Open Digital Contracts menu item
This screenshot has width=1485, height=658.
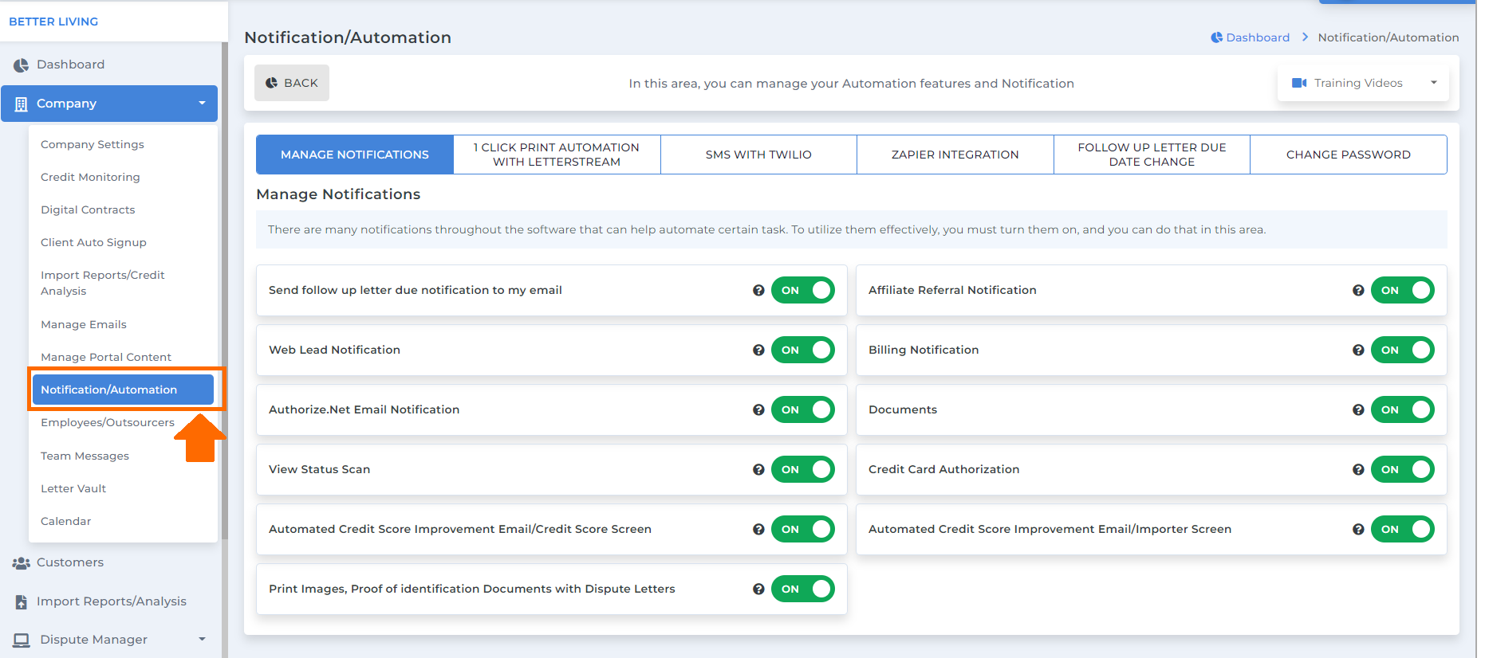point(88,210)
